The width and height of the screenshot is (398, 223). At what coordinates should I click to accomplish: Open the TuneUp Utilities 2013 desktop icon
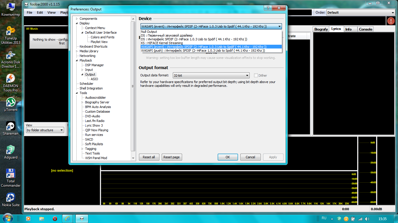point(11,35)
